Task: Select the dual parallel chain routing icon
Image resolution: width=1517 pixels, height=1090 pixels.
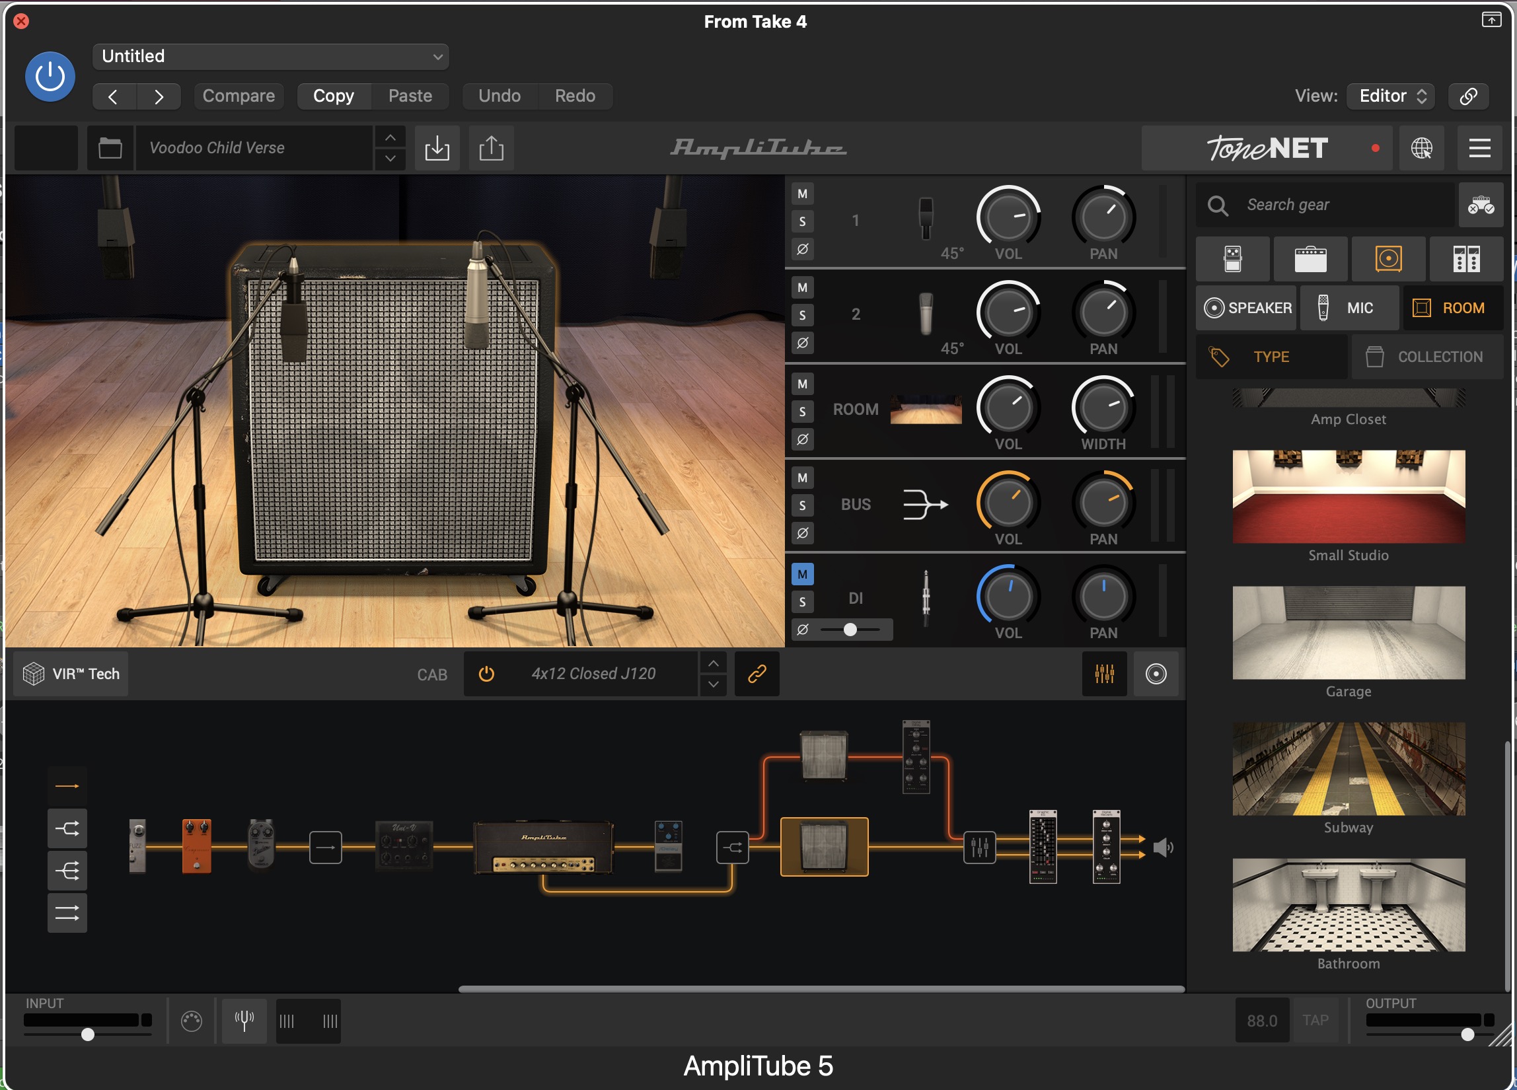Action: [67, 914]
